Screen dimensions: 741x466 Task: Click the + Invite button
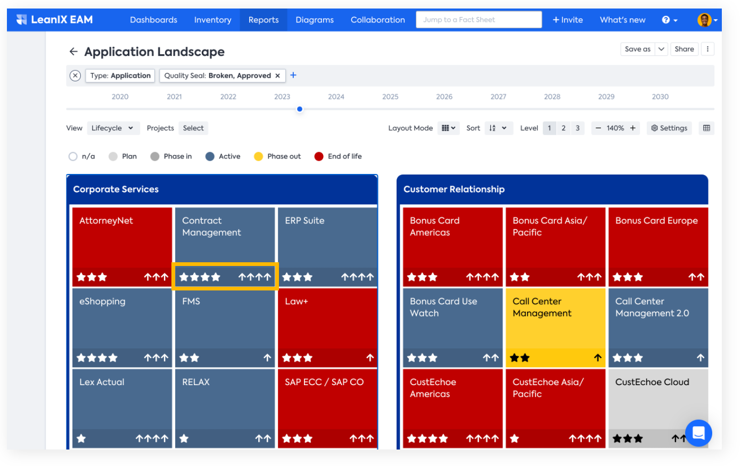click(567, 20)
